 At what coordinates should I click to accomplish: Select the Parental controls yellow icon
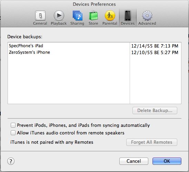click(x=110, y=16)
